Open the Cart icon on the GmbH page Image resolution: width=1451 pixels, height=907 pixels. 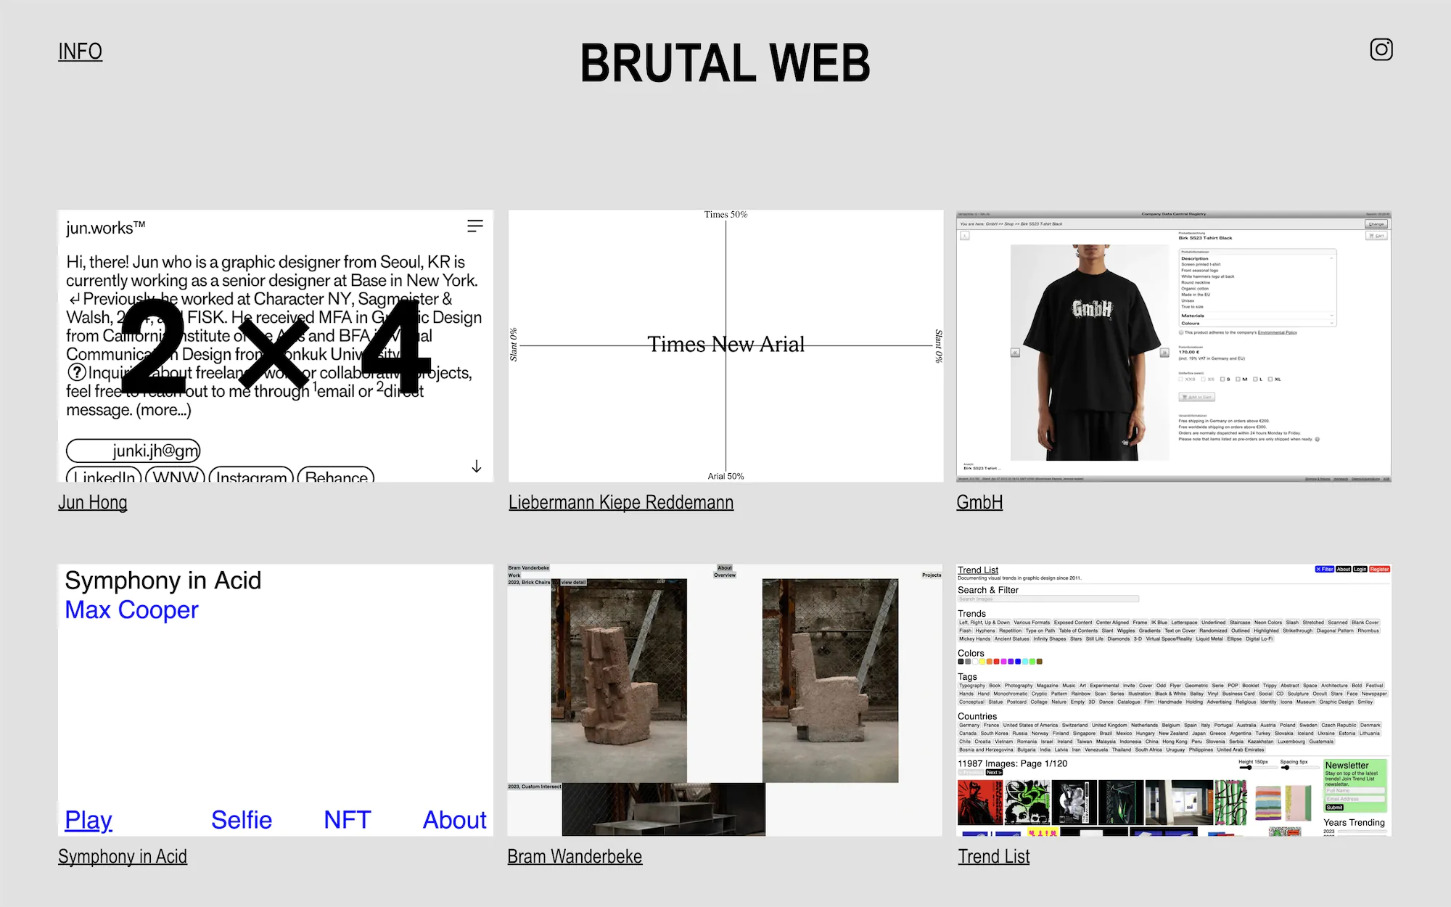[x=1376, y=235]
